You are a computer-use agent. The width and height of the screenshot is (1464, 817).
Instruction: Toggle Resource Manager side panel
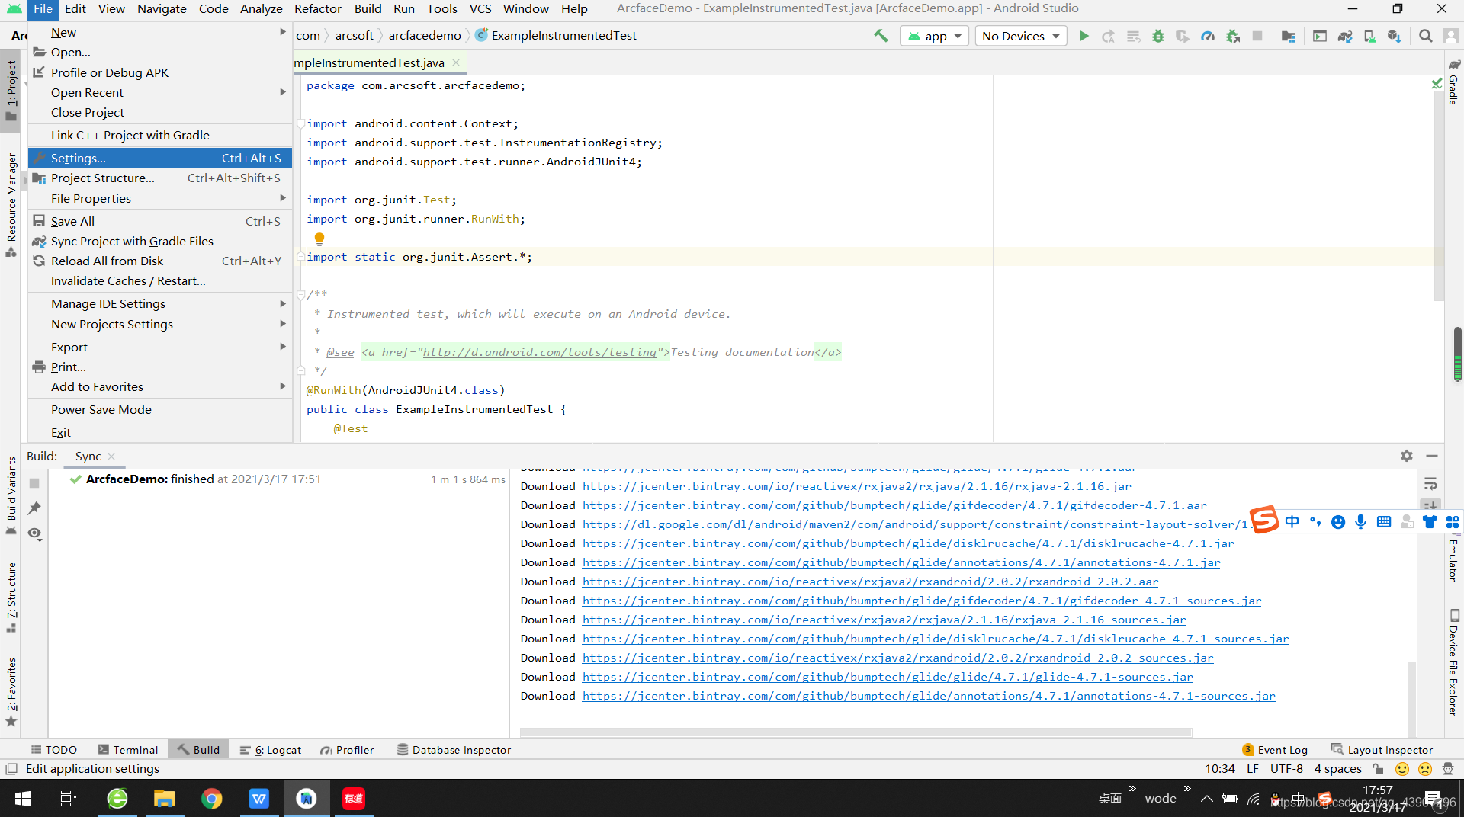pyautogui.click(x=11, y=205)
